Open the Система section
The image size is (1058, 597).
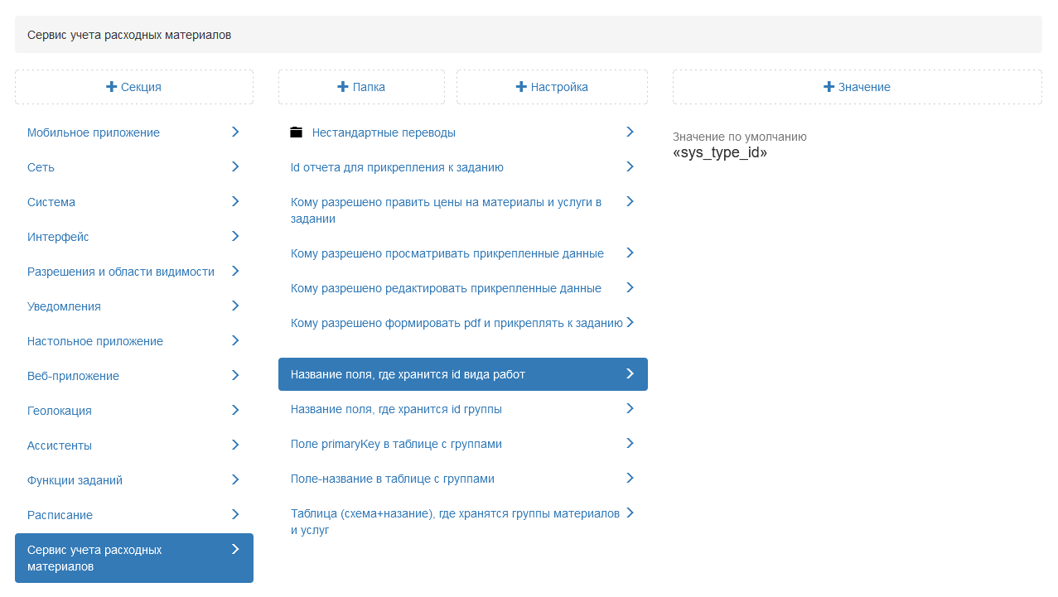pos(51,202)
